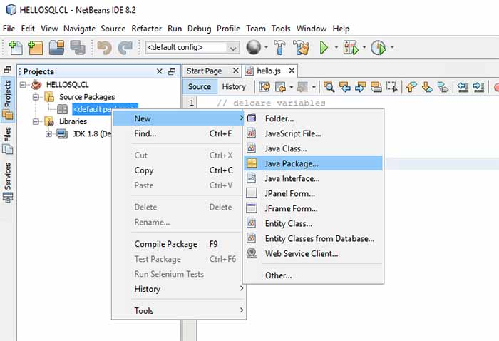Open the default config combo box
The height and width of the screenshot is (341, 499).
(192, 48)
